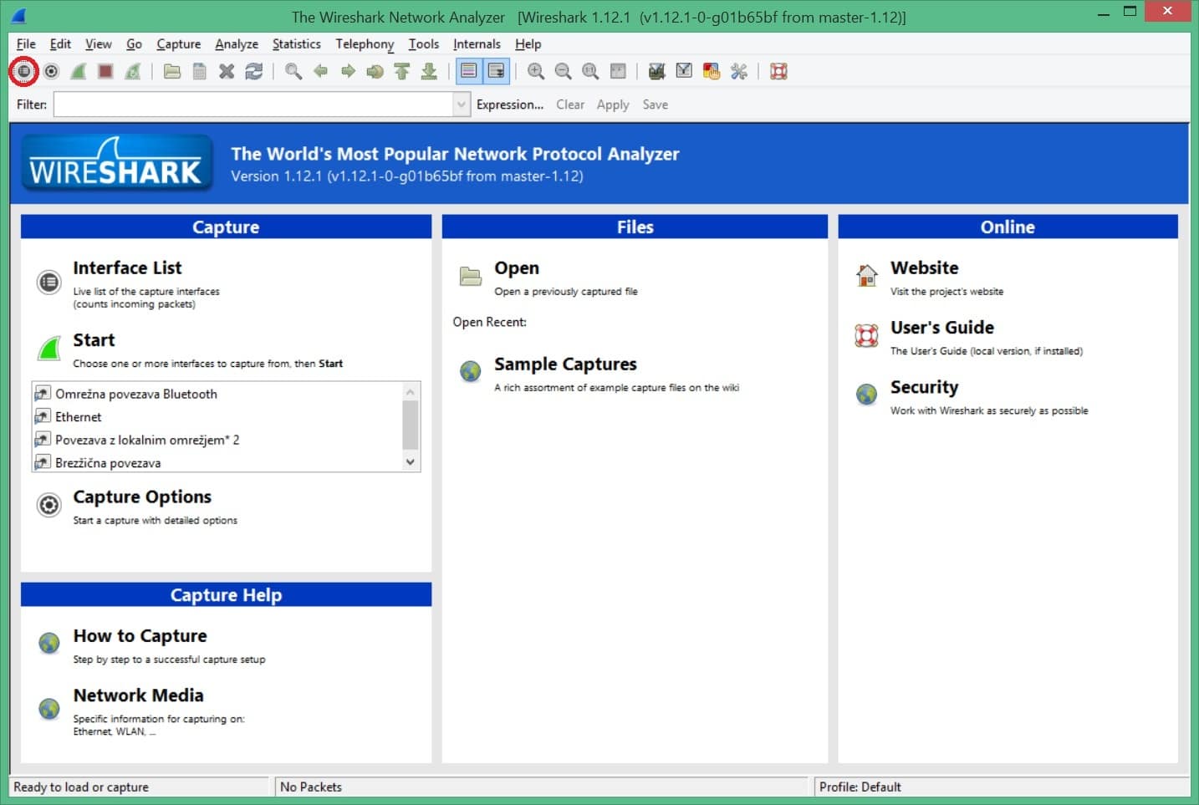1199x805 pixels.
Task: Toggle auto scroll in live capture
Action: [x=497, y=72]
